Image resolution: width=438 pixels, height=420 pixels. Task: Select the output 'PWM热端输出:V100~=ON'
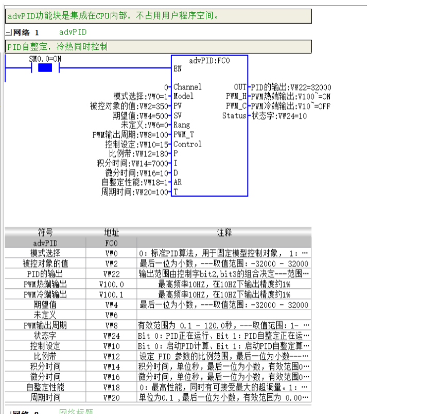290,97
